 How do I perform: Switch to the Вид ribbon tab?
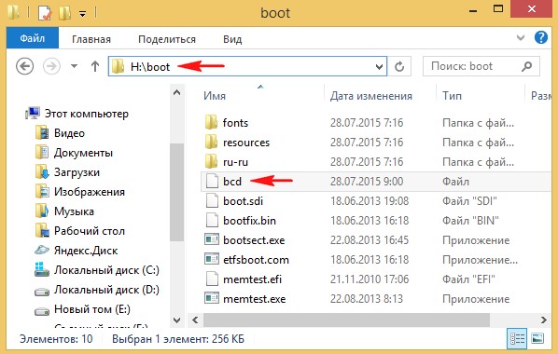point(232,39)
